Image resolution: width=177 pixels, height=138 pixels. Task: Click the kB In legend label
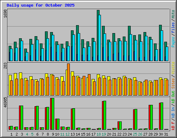(173, 112)
